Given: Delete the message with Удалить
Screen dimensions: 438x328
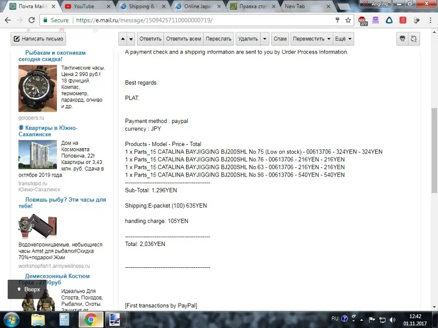Looking at the screenshot, I should pos(248,39).
